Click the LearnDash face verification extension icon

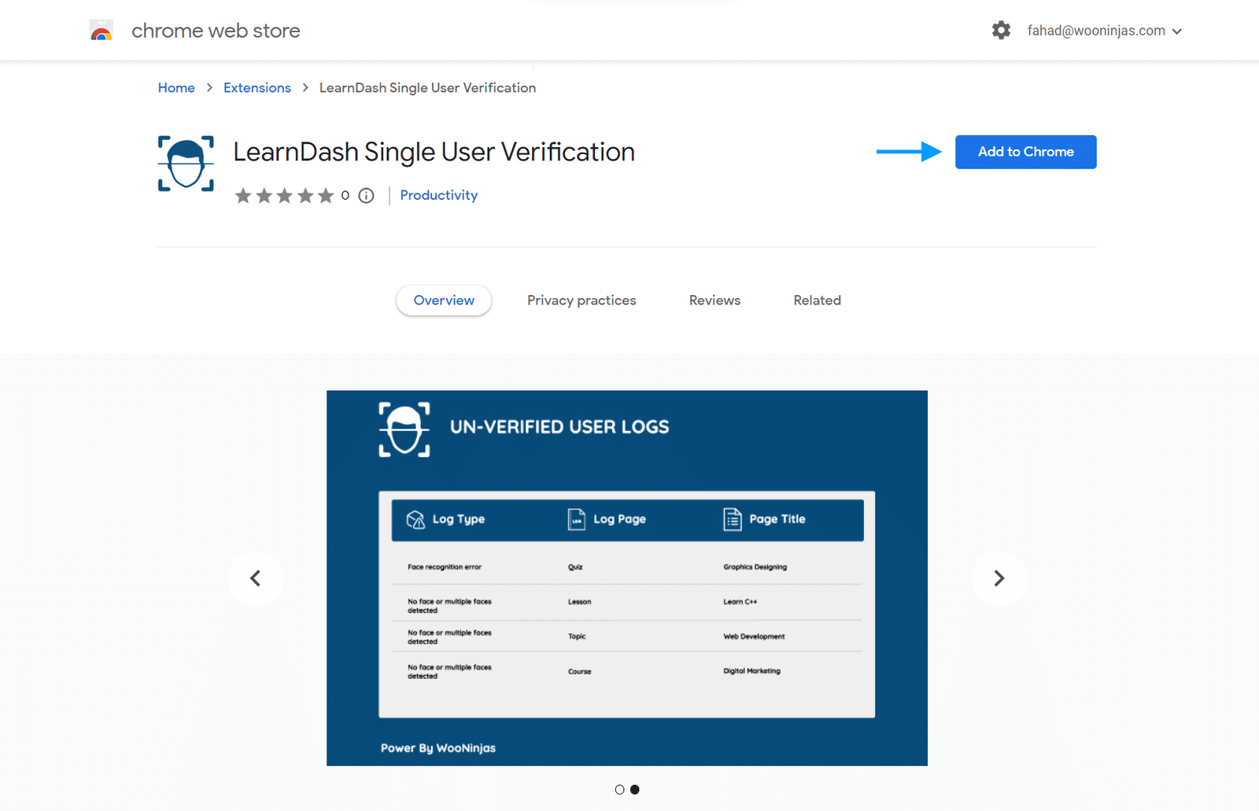186,164
